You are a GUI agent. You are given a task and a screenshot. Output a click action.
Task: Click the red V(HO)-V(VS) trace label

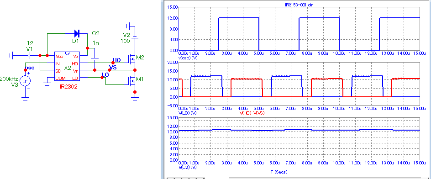(x=252, y=113)
